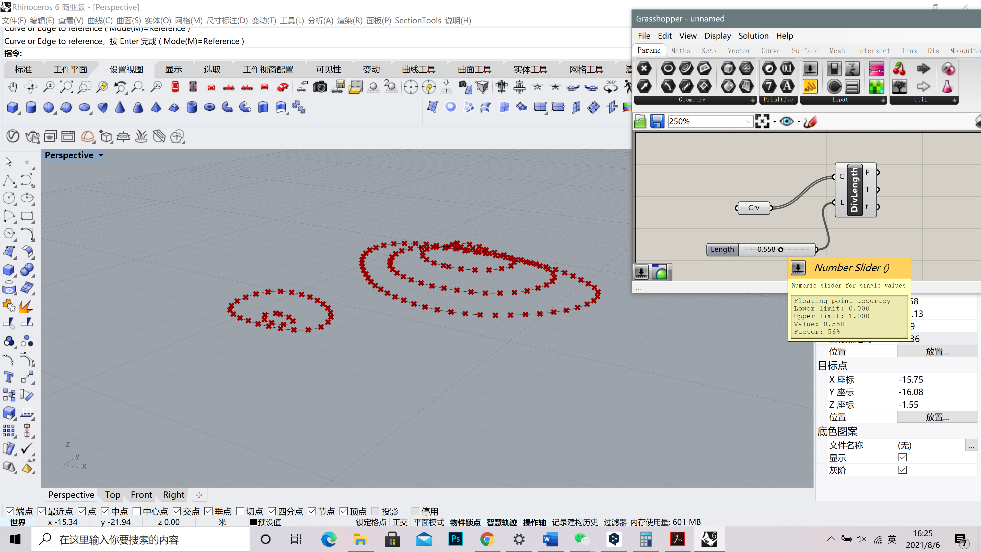The image size is (981, 552).
Task: Click the DivLength component on canvas
Action: [x=855, y=190]
